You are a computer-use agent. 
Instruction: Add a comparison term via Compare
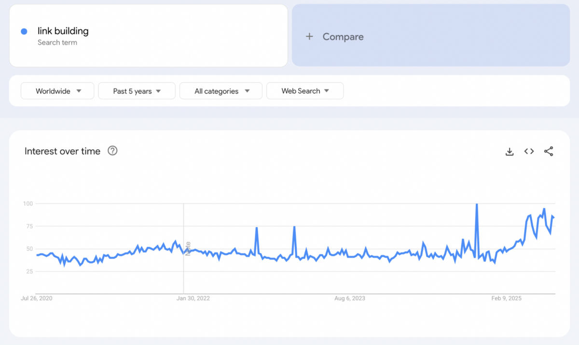(335, 36)
